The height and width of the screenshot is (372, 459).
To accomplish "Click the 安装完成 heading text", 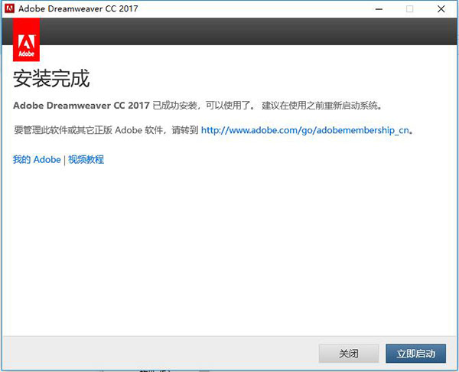I will pos(51,79).
